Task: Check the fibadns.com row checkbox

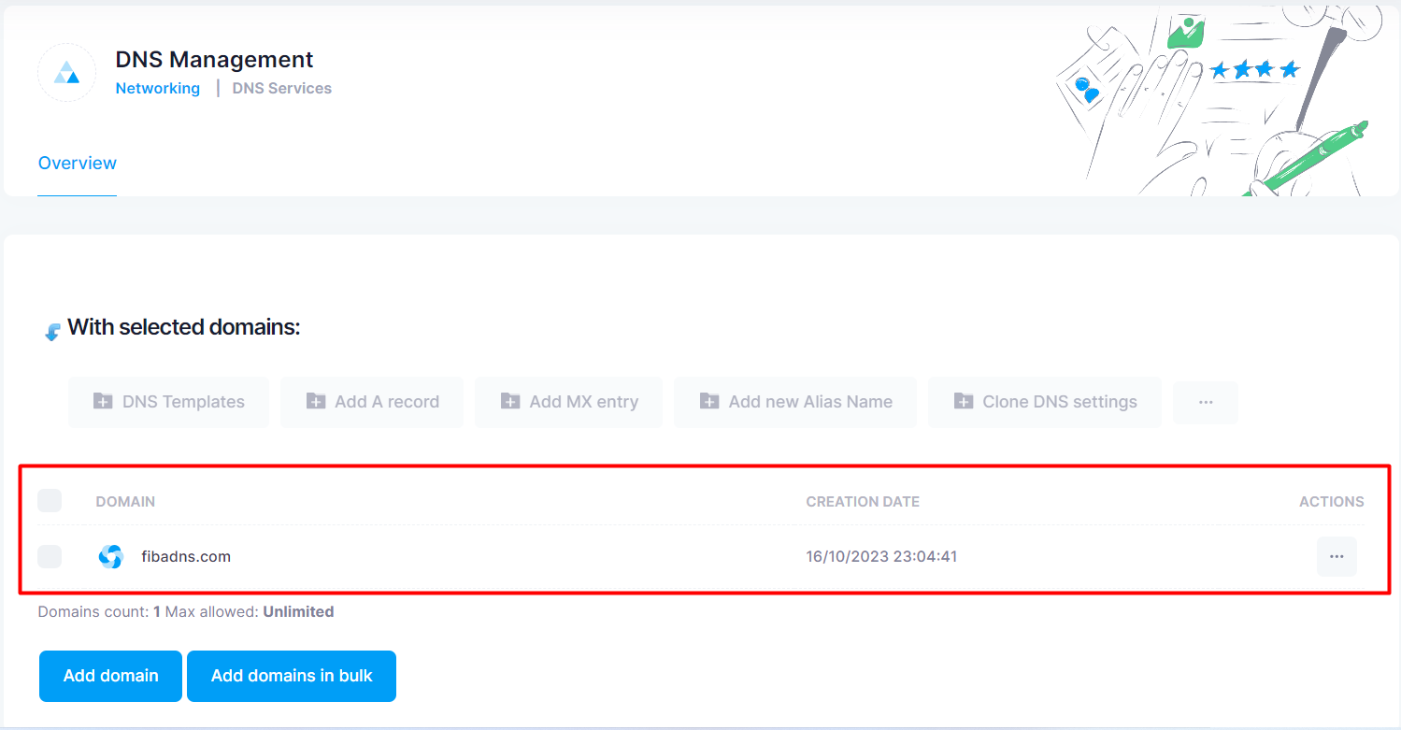Action: (x=50, y=556)
